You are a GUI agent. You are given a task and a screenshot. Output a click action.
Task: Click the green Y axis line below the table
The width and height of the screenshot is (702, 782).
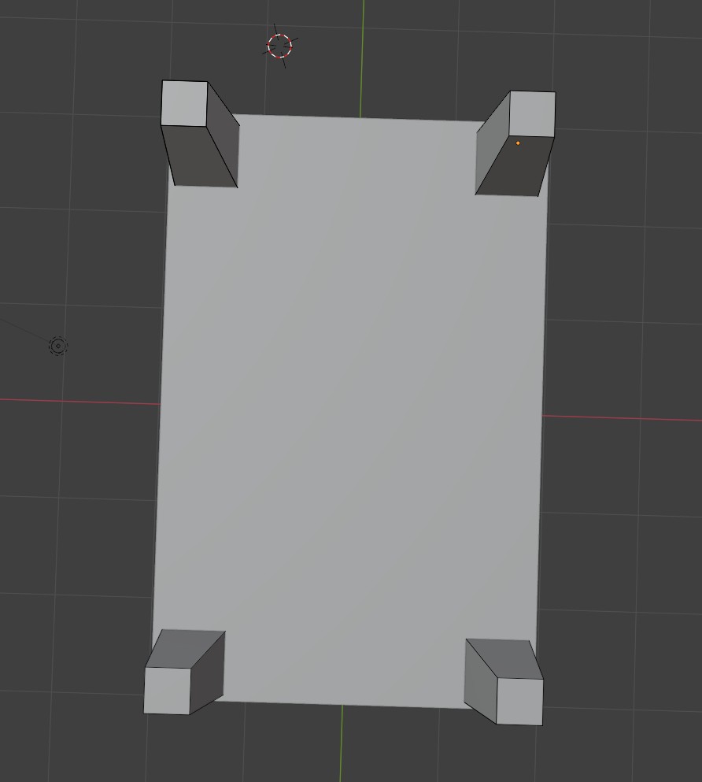pos(342,744)
